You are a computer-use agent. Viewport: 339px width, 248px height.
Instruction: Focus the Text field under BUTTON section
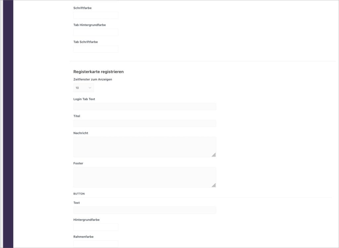click(x=145, y=210)
